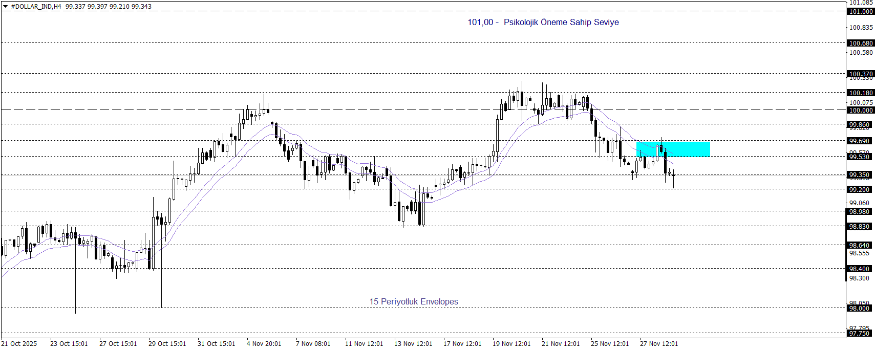Click the '21 Oct 2025' date on time axis
The image size is (875, 350).
19,343
